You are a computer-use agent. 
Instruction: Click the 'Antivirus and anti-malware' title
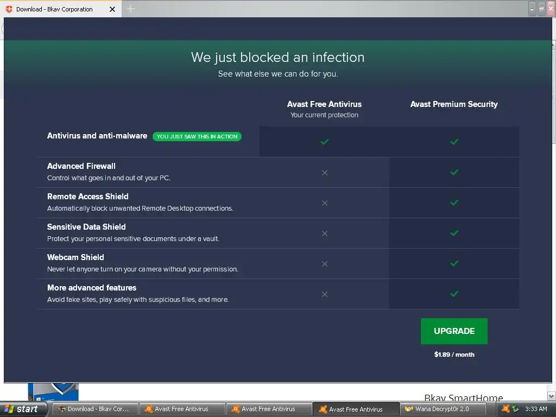(x=97, y=136)
